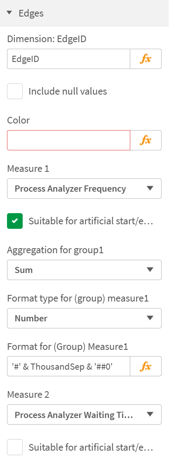Open expression editor for EdgeID dimension
Viewport: 169px width, 468px height.
coord(146,59)
